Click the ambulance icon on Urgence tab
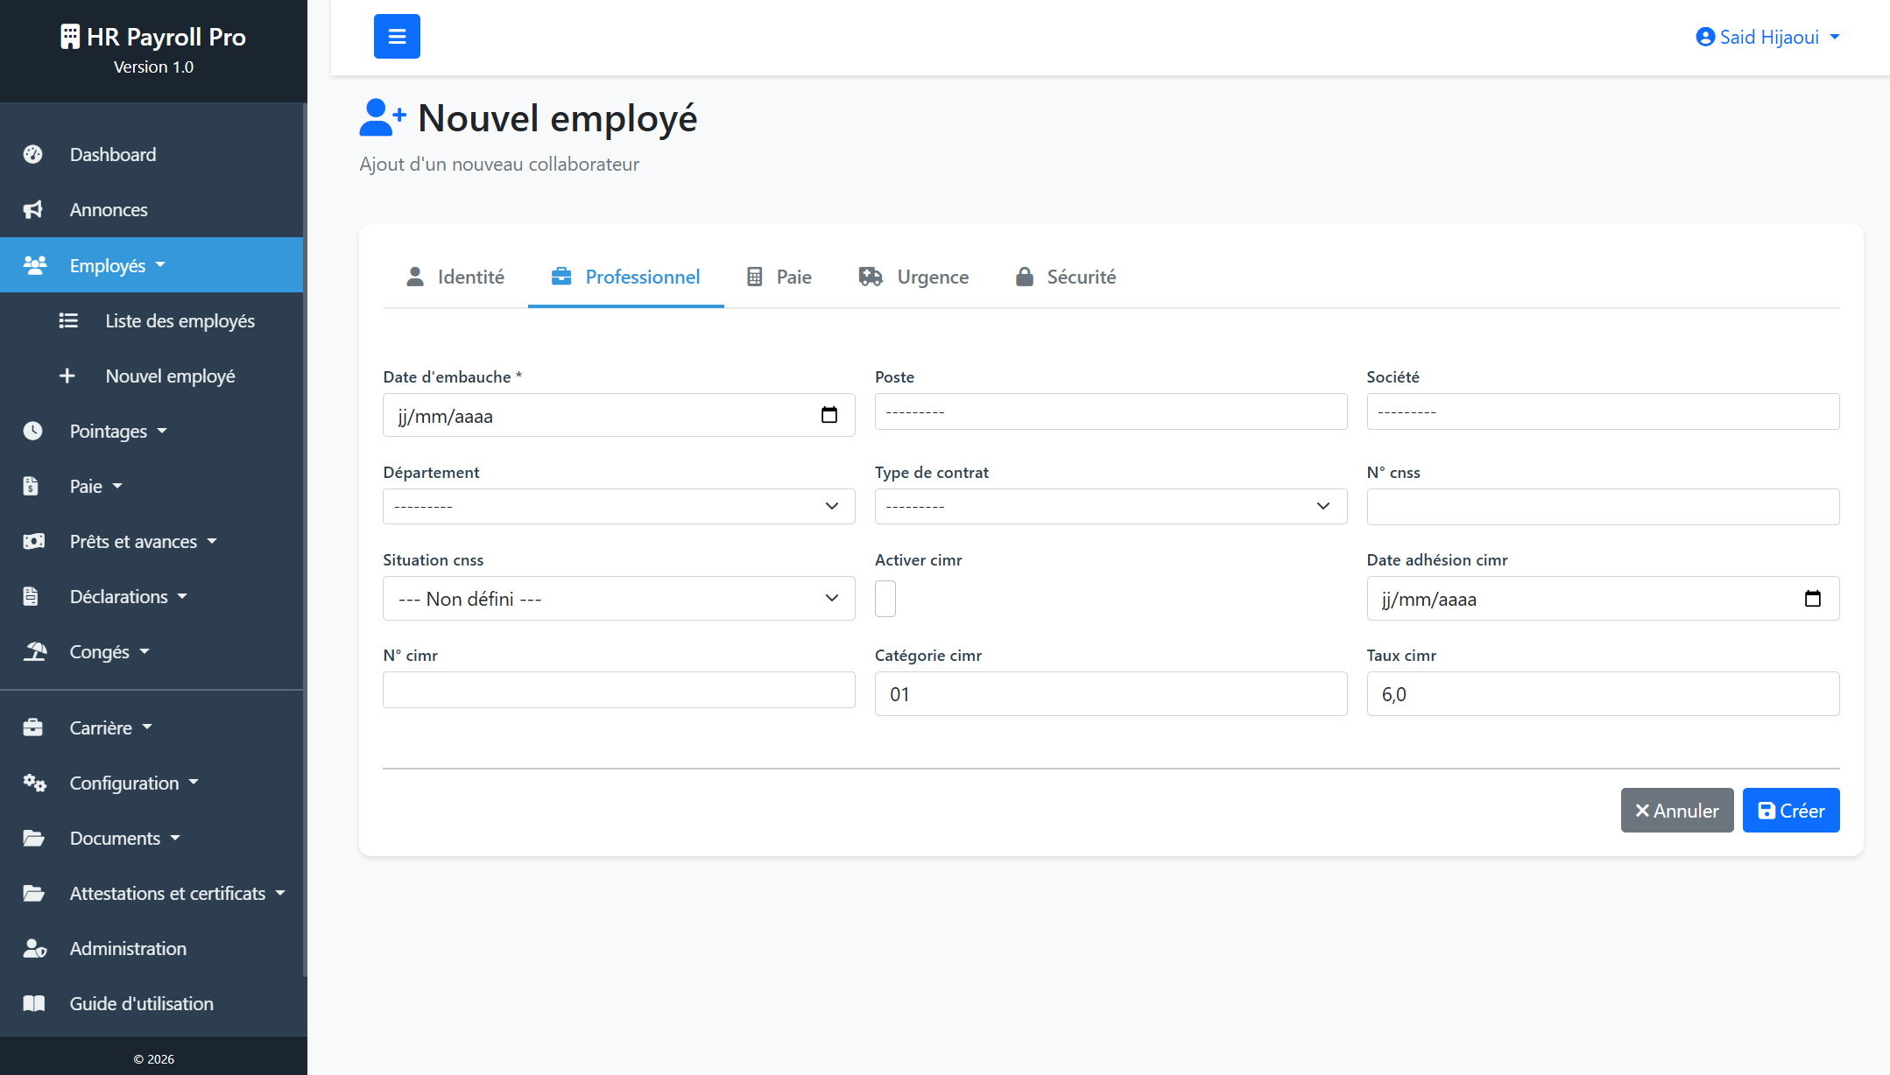The width and height of the screenshot is (1890, 1075). tap(871, 278)
